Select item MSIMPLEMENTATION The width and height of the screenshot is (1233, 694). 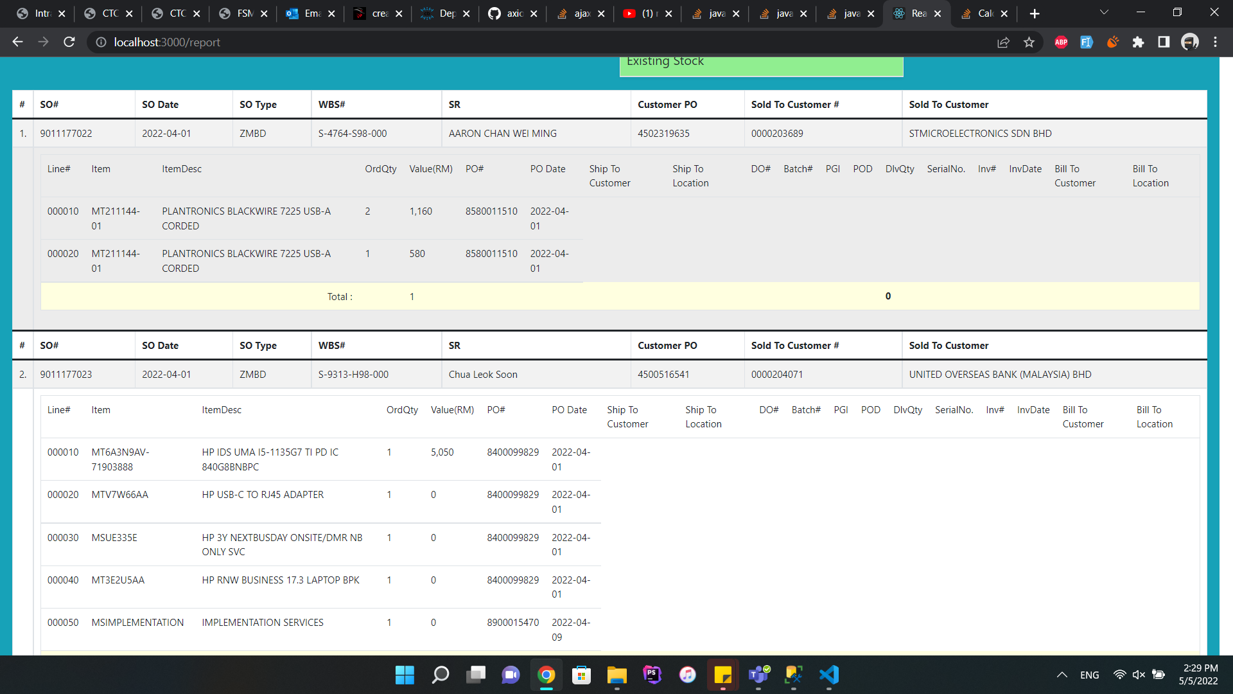click(x=137, y=623)
